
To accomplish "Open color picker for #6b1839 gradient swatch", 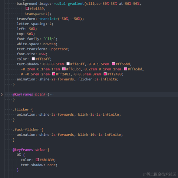I will point(27,9).
